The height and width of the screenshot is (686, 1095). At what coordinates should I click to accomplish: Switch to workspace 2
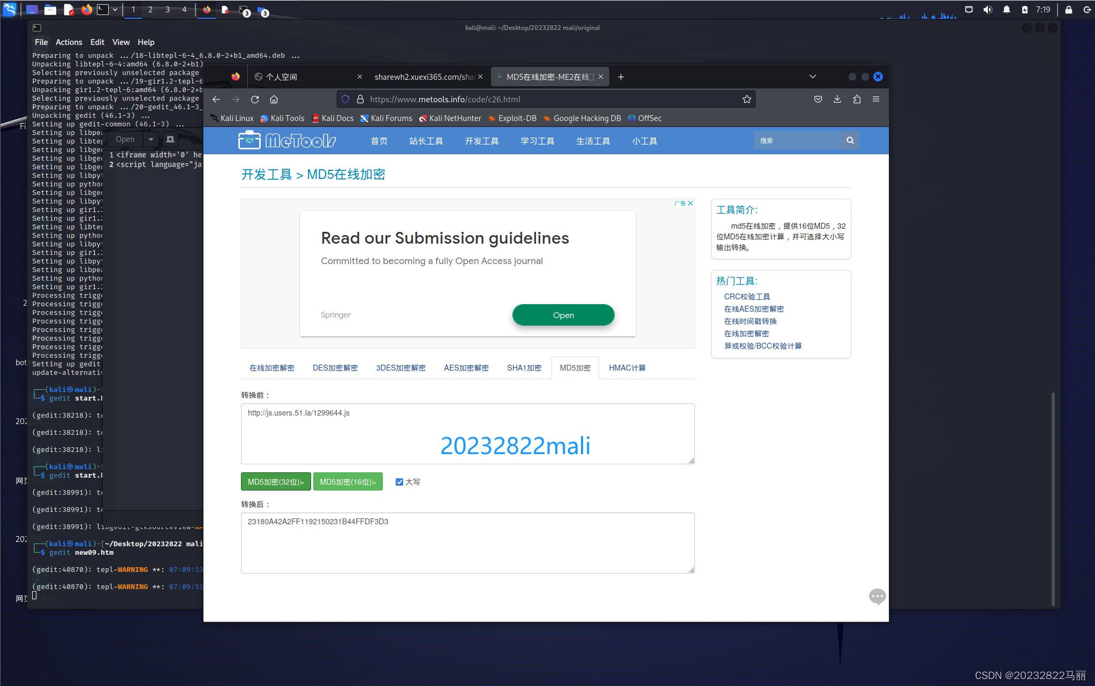pyautogui.click(x=150, y=10)
